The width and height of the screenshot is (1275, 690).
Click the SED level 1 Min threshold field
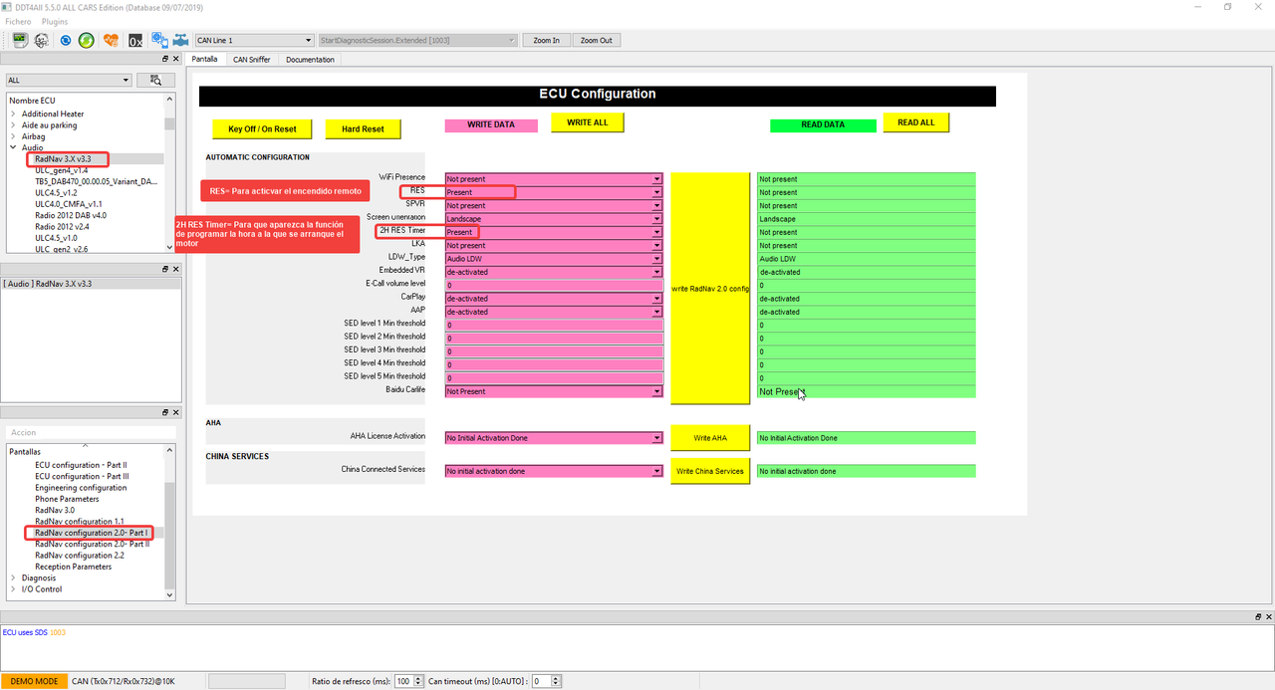(x=554, y=325)
